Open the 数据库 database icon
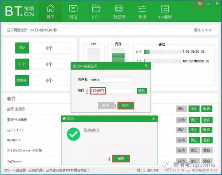The width and height of the screenshot is (222, 175). point(119,12)
